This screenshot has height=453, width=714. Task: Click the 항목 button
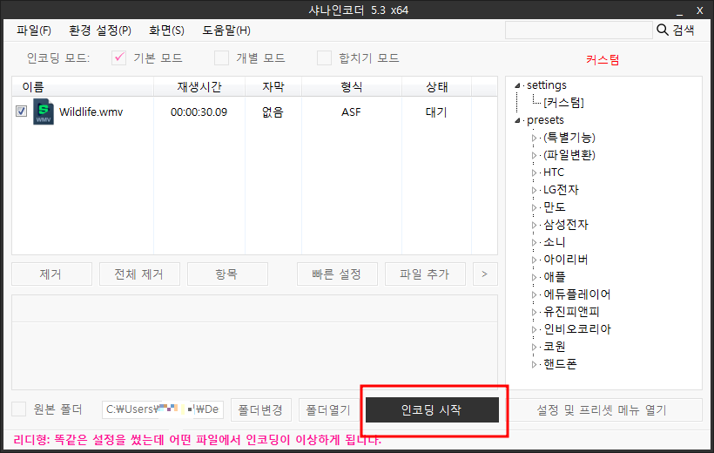[x=227, y=274]
